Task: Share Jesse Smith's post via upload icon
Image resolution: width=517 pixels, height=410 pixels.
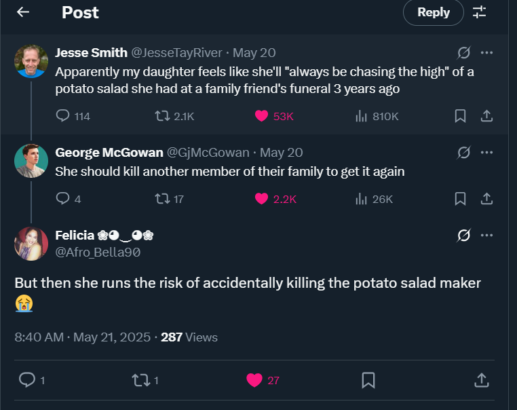Action: click(x=486, y=116)
